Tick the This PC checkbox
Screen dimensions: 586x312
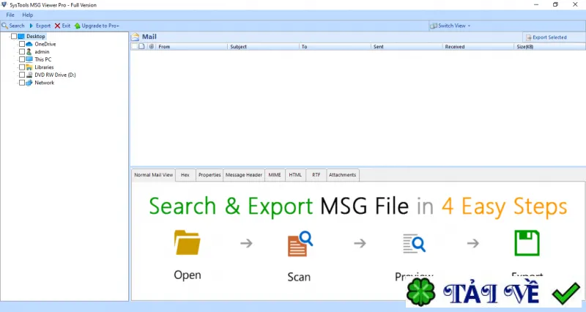click(22, 59)
